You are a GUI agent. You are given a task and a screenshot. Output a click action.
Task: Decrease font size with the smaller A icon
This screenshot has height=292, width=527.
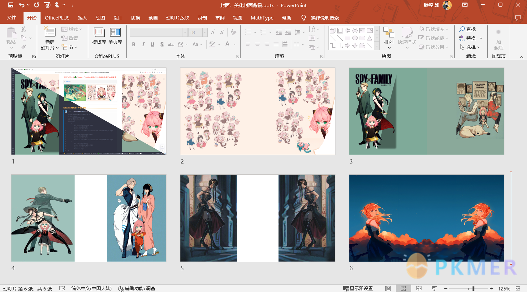point(222,32)
